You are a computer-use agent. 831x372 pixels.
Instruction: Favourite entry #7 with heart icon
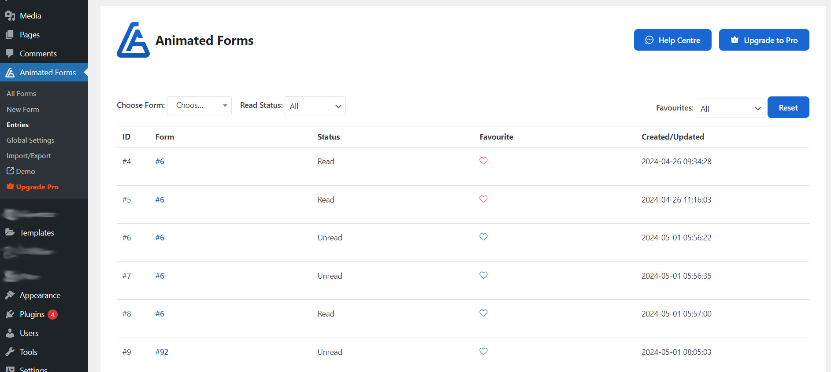coord(483,275)
